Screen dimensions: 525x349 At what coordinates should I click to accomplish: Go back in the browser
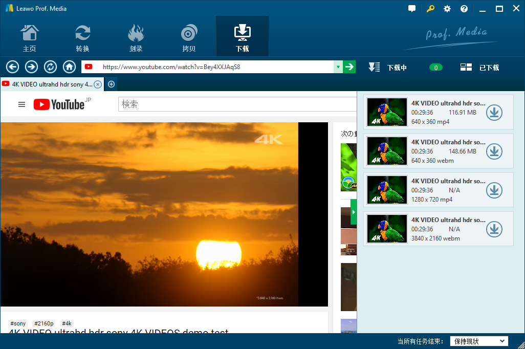(12, 67)
